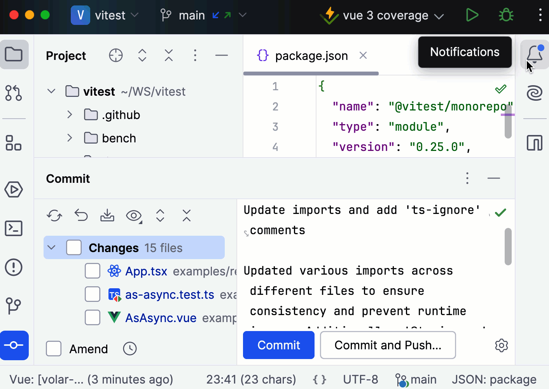Open the Pull Requests tool window
Image resolution: width=549 pixels, height=389 pixels.
click(x=14, y=93)
